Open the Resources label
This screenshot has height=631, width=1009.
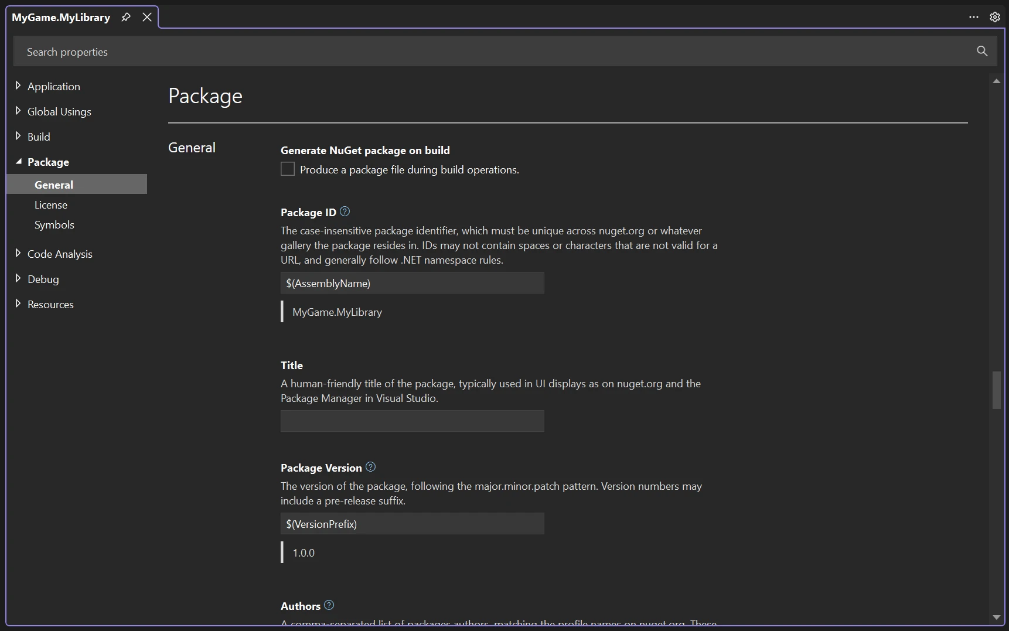pos(50,305)
